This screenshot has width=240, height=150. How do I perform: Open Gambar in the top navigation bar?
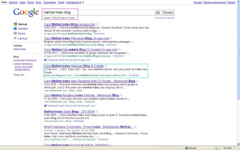(x=13, y=3)
